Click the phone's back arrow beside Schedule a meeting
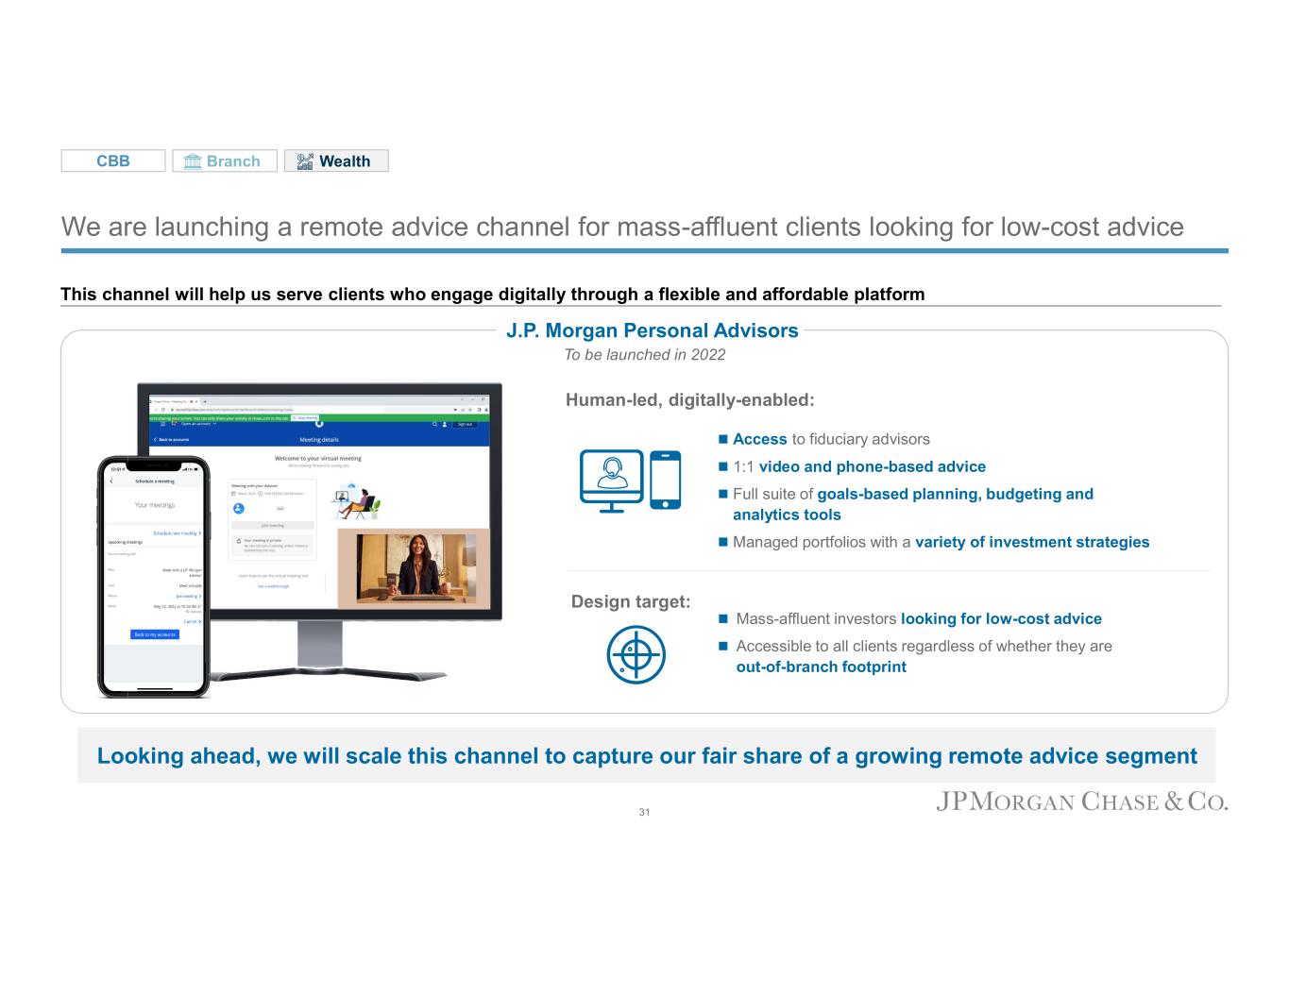Image resolution: width=1289 pixels, height=996 pixels. click(111, 481)
